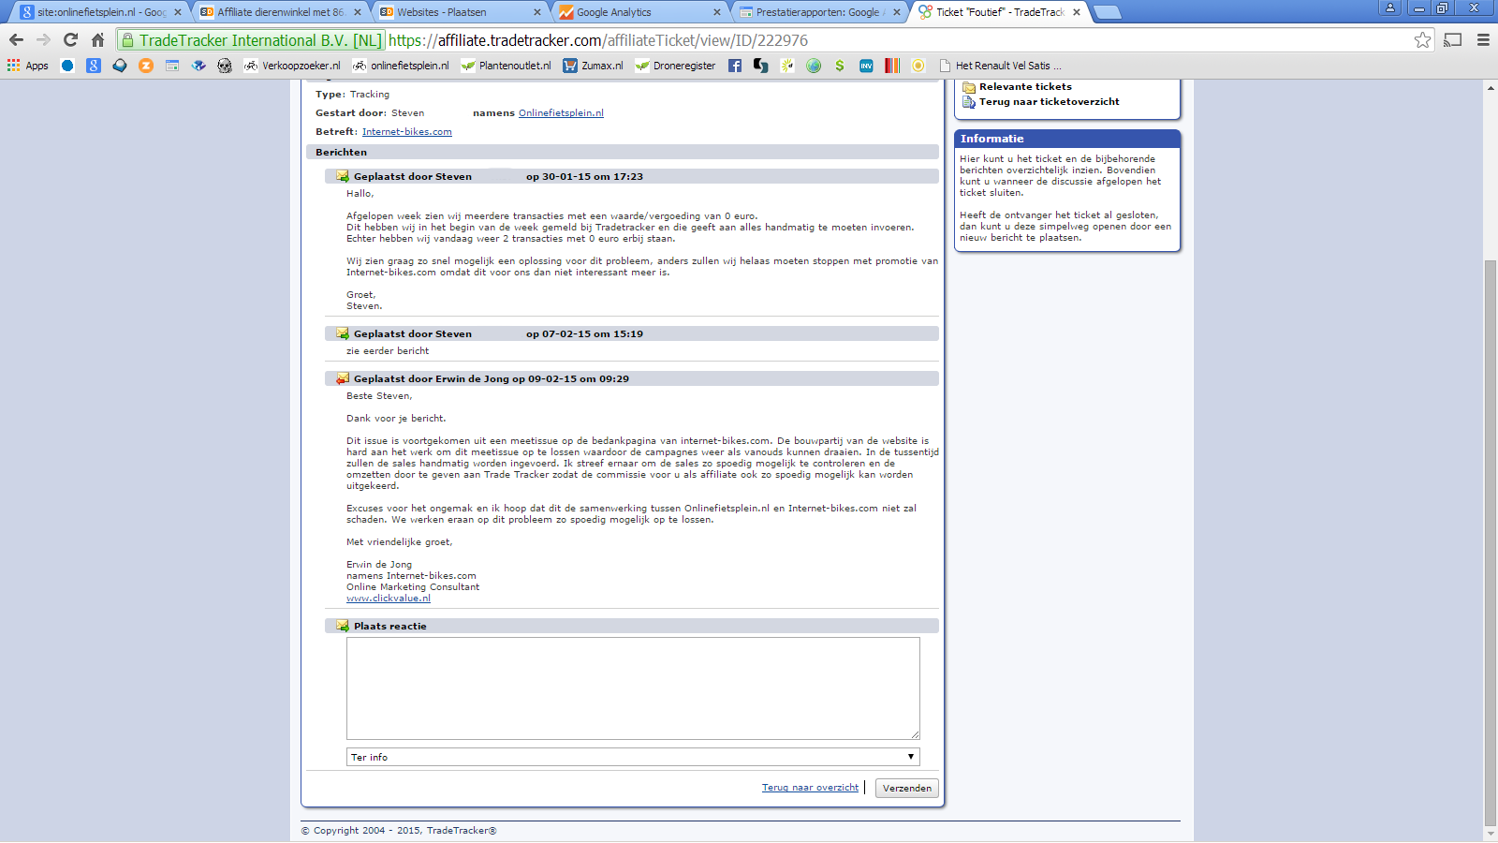The width and height of the screenshot is (1498, 843).
Task: Open the www.clickvalue.nl link
Action: point(389,599)
